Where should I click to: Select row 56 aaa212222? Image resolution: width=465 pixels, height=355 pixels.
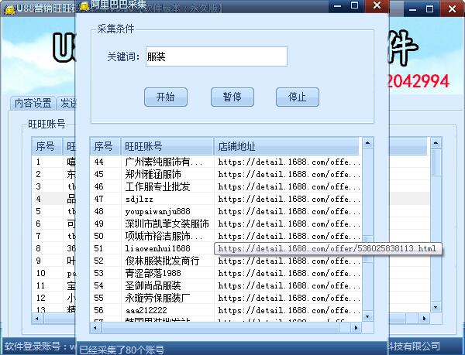click(226, 310)
